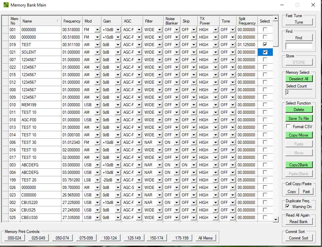Delete the selected memories

tap(299, 109)
